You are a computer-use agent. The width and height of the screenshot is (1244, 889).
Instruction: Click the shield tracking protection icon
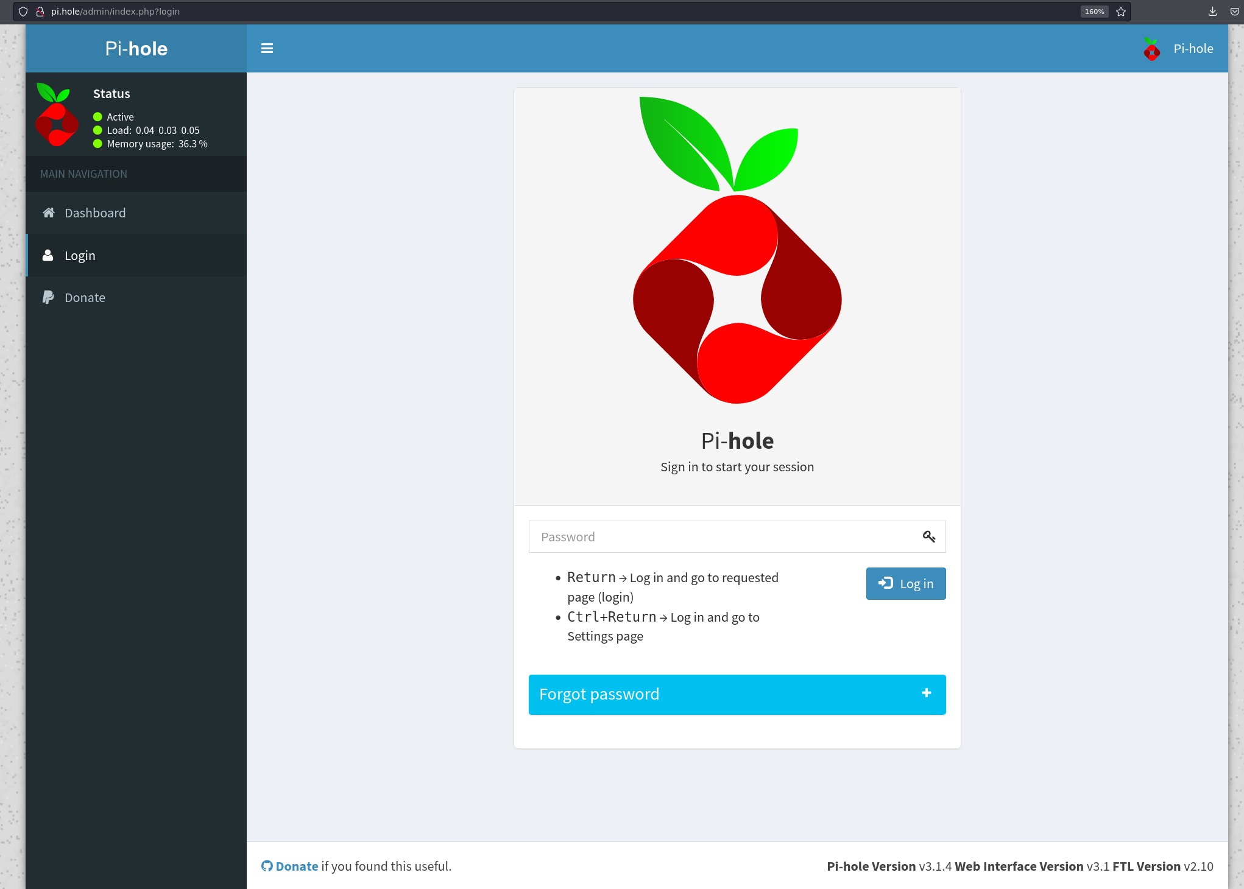(23, 12)
